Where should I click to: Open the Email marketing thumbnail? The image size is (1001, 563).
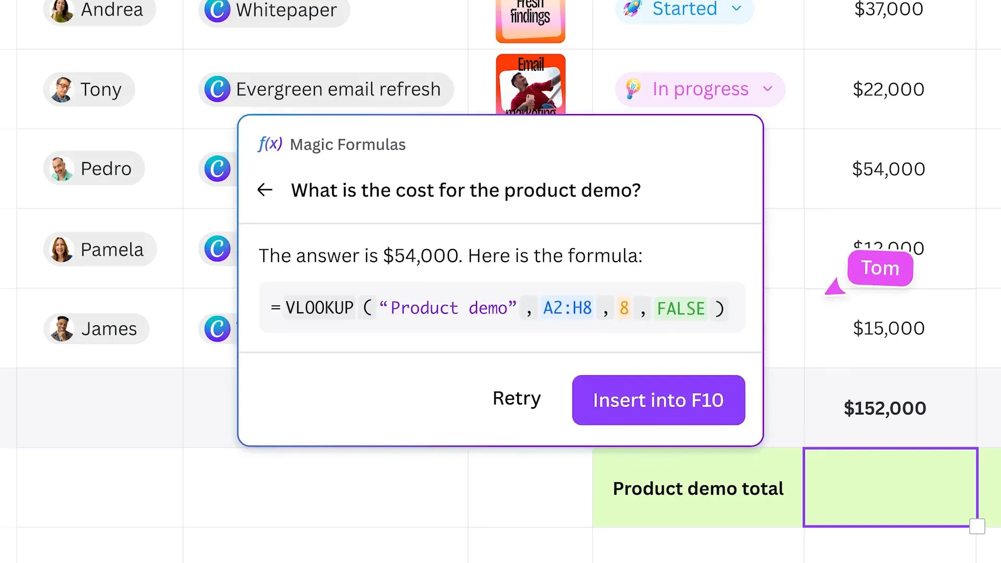point(530,84)
